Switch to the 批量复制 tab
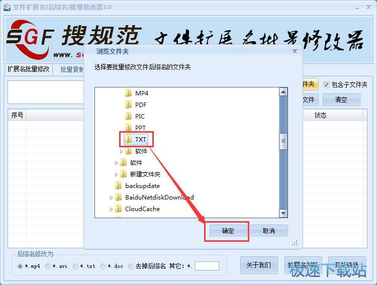Screen dimensions: 377x285 click(x=72, y=70)
